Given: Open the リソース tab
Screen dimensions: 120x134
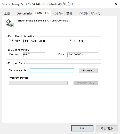Looking at the screenshot, I should click(x=95, y=13).
